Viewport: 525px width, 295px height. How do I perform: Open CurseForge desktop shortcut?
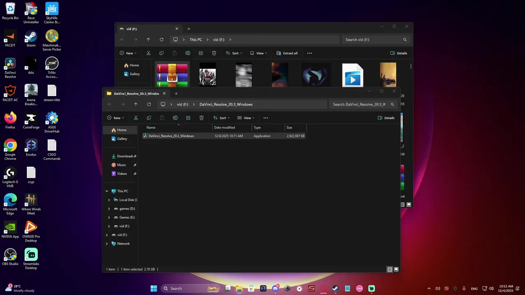coord(31,121)
